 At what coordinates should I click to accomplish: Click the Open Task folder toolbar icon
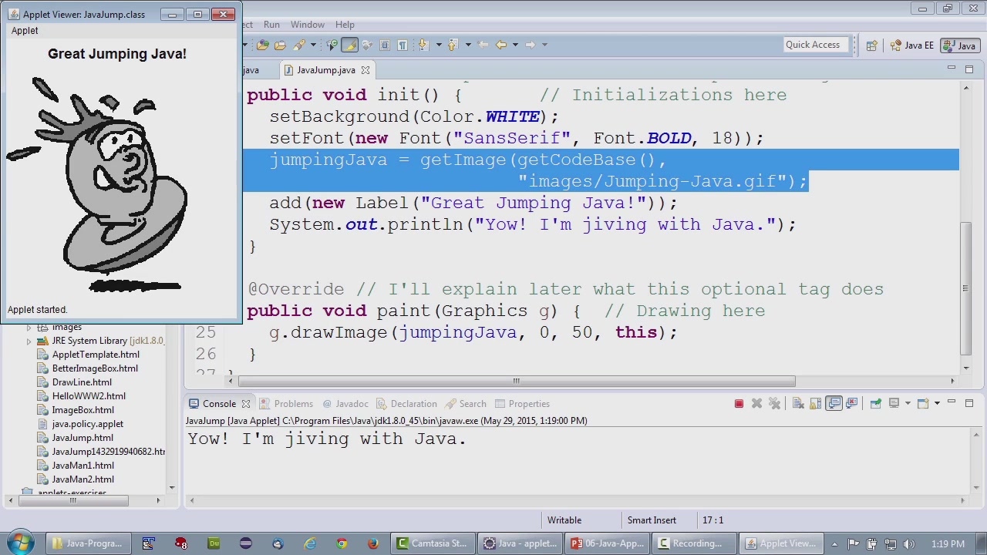(280, 45)
